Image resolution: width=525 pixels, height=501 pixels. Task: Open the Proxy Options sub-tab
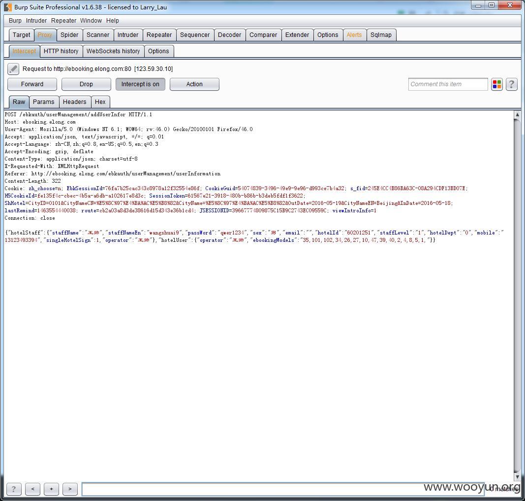pyautogui.click(x=158, y=51)
